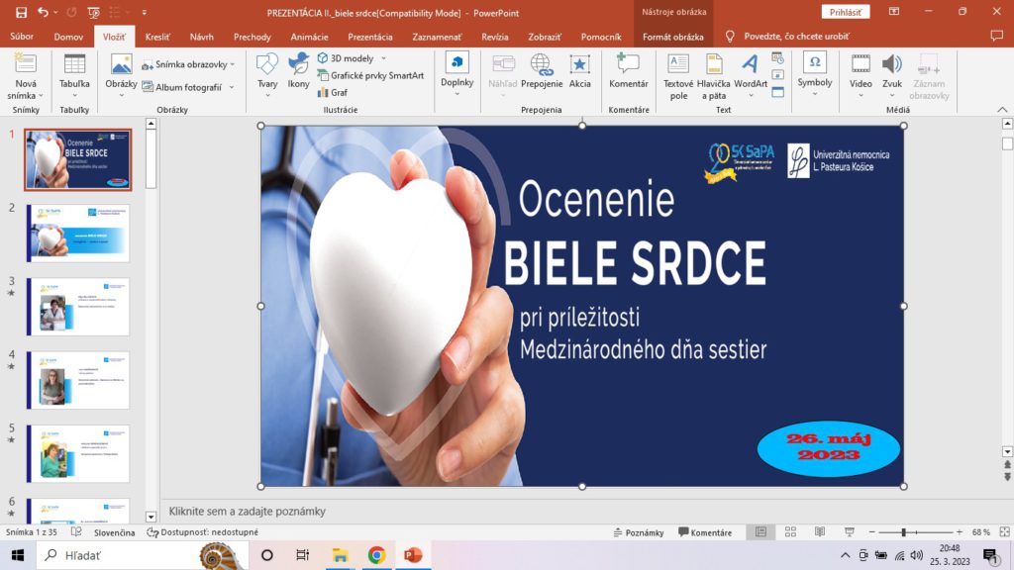Open the Animácie ribbon tab
1014x570 pixels.
pyautogui.click(x=309, y=37)
